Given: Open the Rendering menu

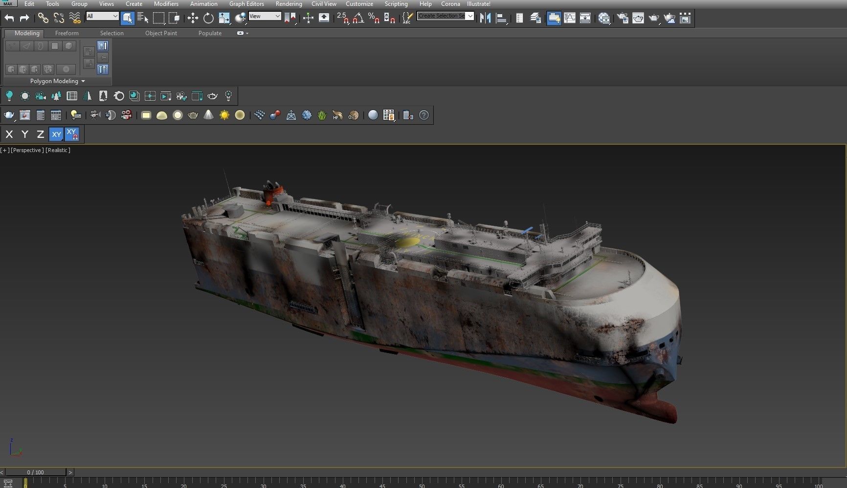Looking at the screenshot, I should (289, 3).
